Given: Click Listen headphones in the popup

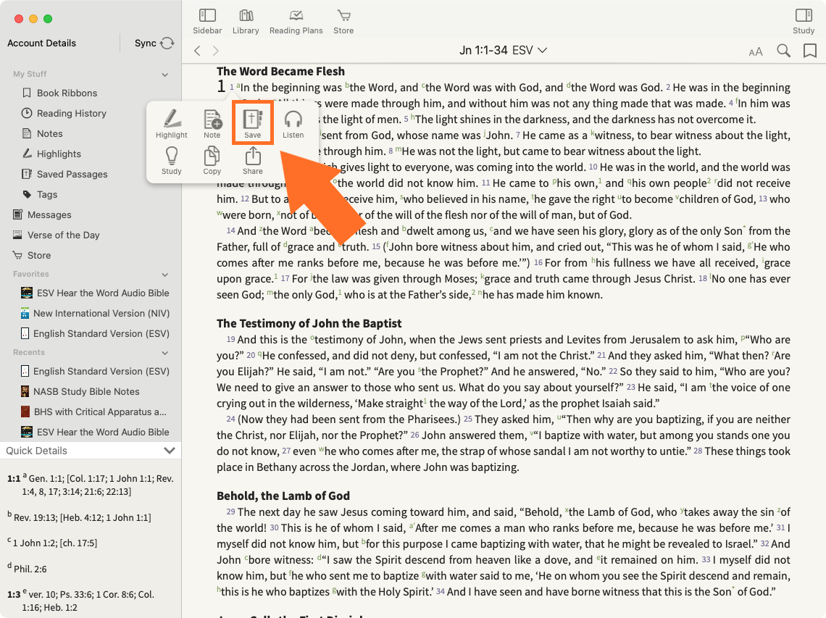Looking at the screenshot, I should point(293,124).
